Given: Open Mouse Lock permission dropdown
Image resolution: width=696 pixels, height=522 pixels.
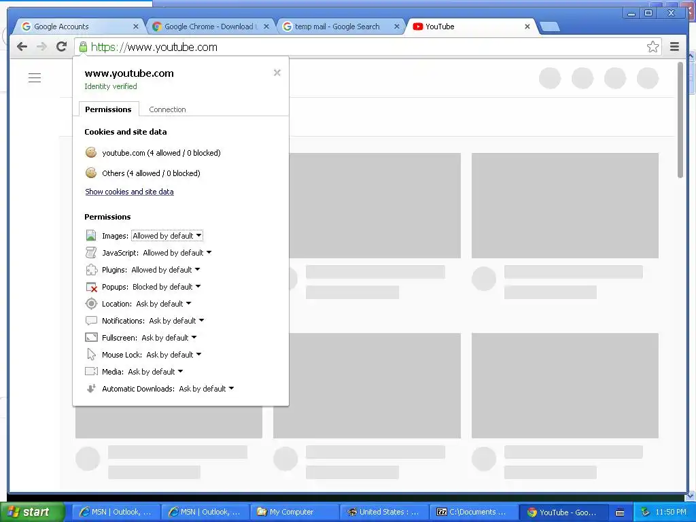Looking at the screenshot, I should pos(173,355).
